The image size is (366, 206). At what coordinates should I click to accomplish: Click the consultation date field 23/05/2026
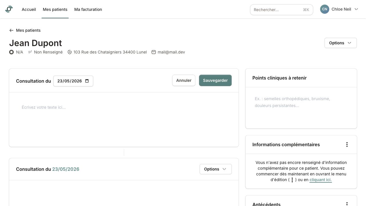(x=73, y=81)
